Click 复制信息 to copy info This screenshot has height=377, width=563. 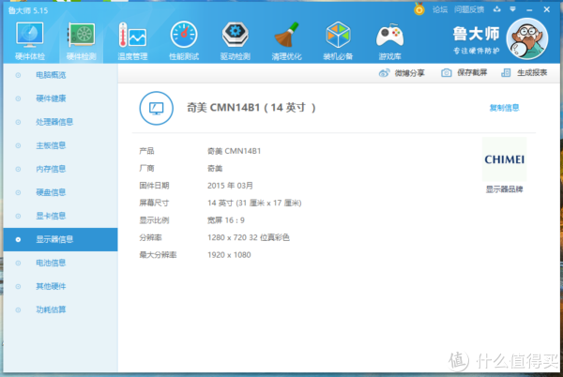tap(504, 108)
